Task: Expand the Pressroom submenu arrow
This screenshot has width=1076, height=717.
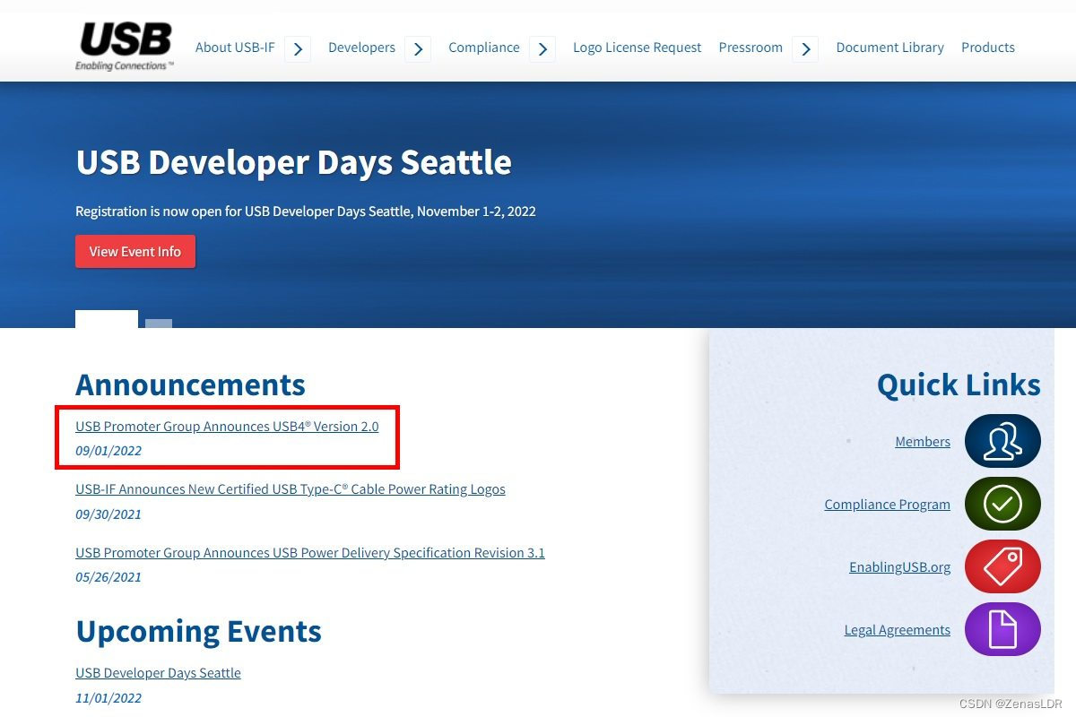Action: (805, 48)
